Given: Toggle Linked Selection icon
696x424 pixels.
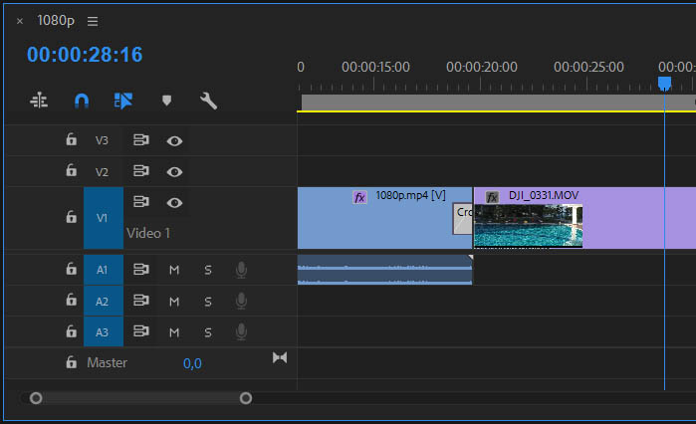Looking at the screenshot, I should click(123, 102).
